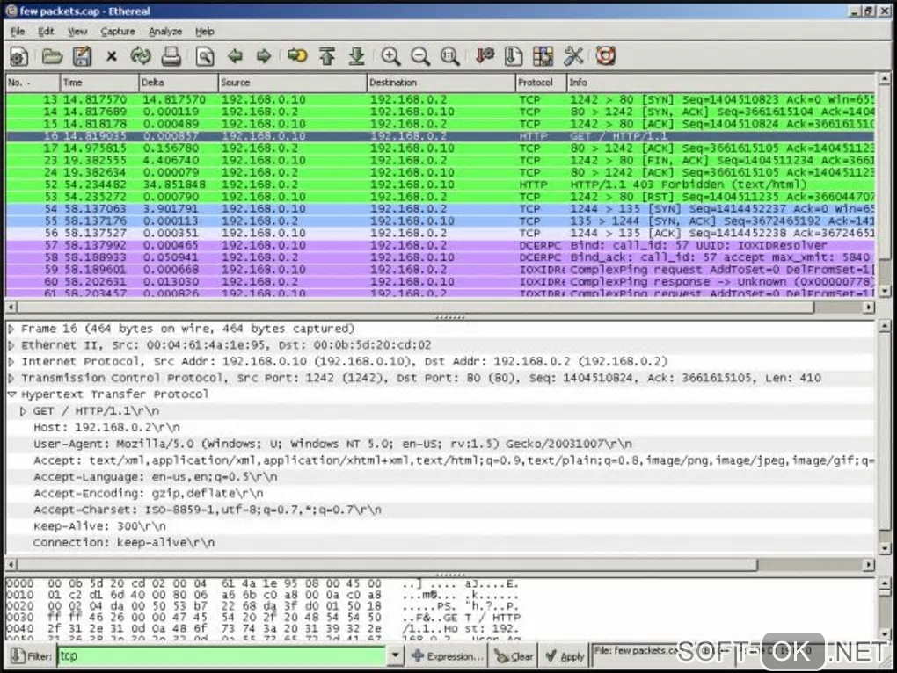This screenshot has width=897, height=673.
Task: Click the capture filters icon
Action: [485, 56]
